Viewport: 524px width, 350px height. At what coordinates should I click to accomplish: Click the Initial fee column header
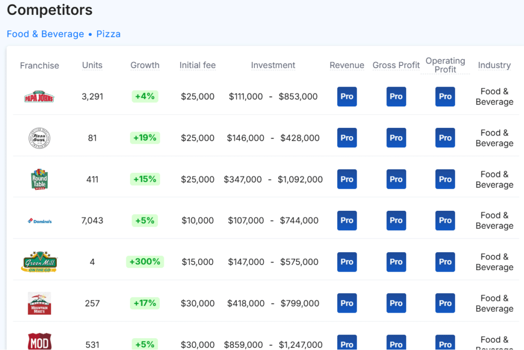click(198, 65)
